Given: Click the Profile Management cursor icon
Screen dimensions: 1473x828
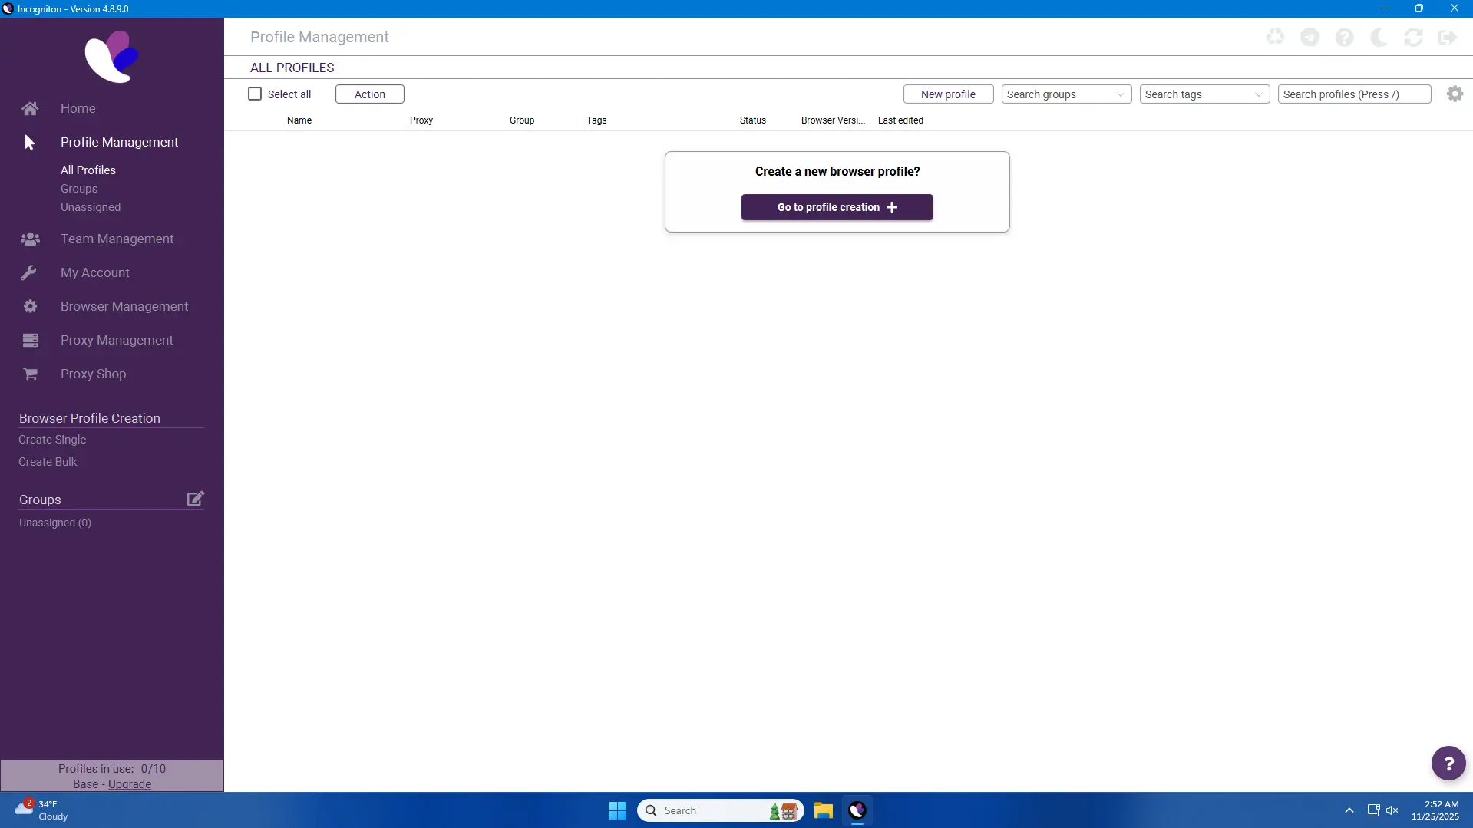Looking at the screenshot, I should [30, 142].
